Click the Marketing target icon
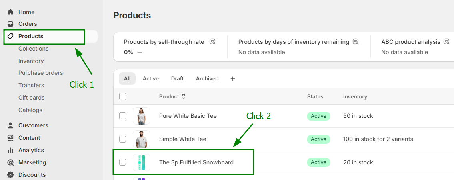This screenshot has width=454, height=180. pyautogui.click(x=10, y=162)
